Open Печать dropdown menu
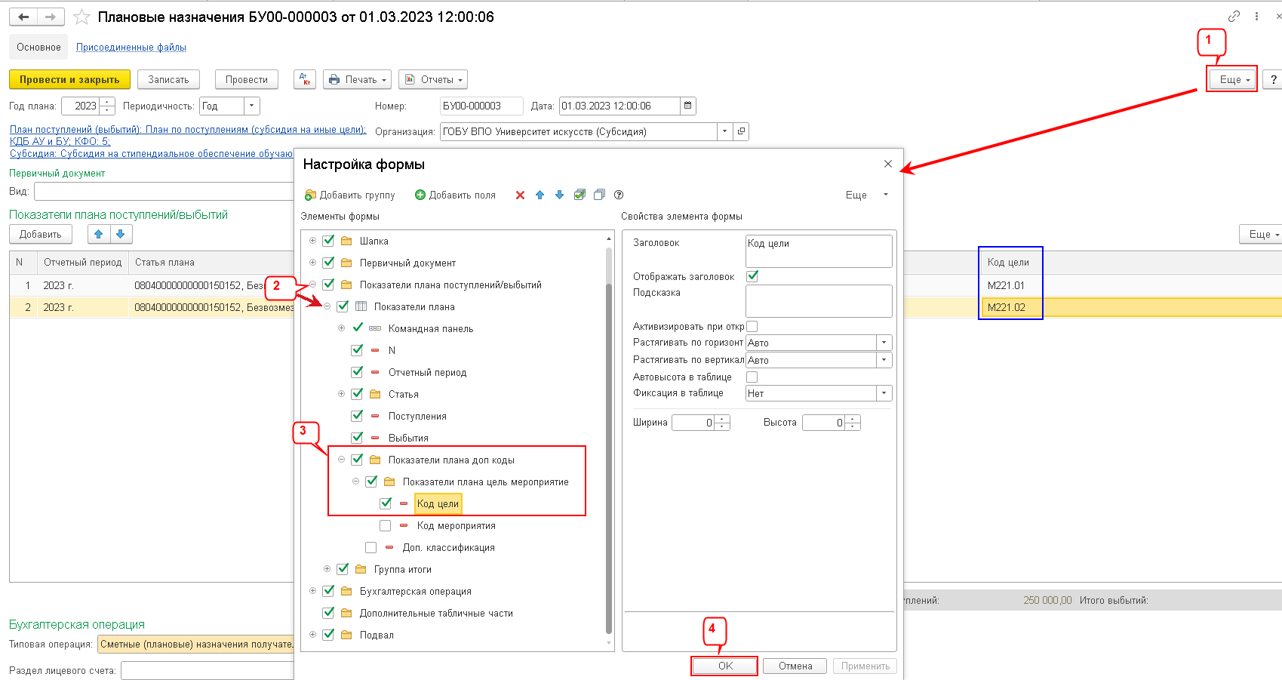 357,79
